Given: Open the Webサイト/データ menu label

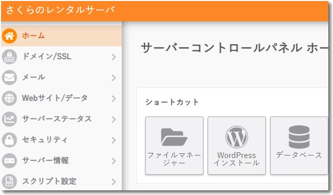Looking at the screenshot, I should (x=55, y=98).
